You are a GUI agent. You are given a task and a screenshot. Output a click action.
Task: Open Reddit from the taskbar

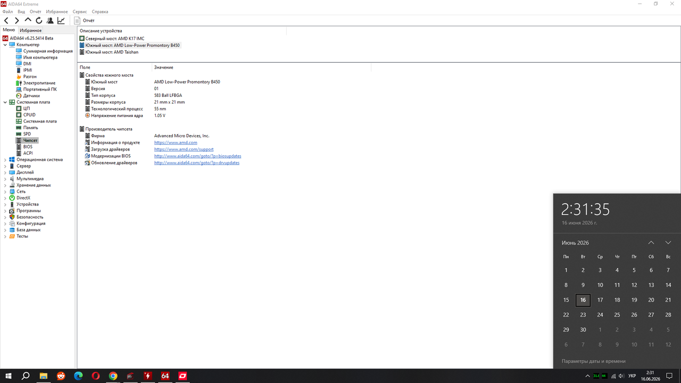[x=61, y=376]
